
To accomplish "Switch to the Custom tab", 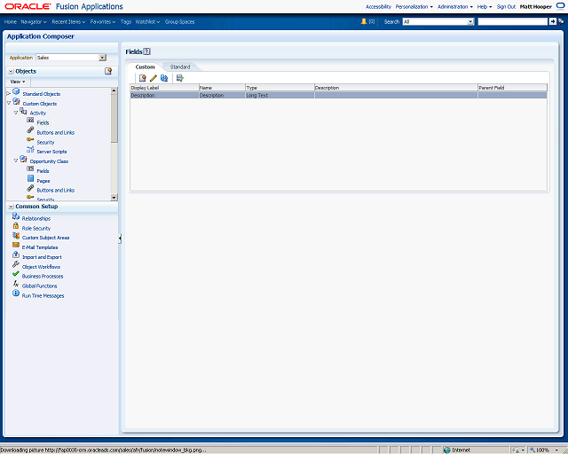I will (145, 67).
